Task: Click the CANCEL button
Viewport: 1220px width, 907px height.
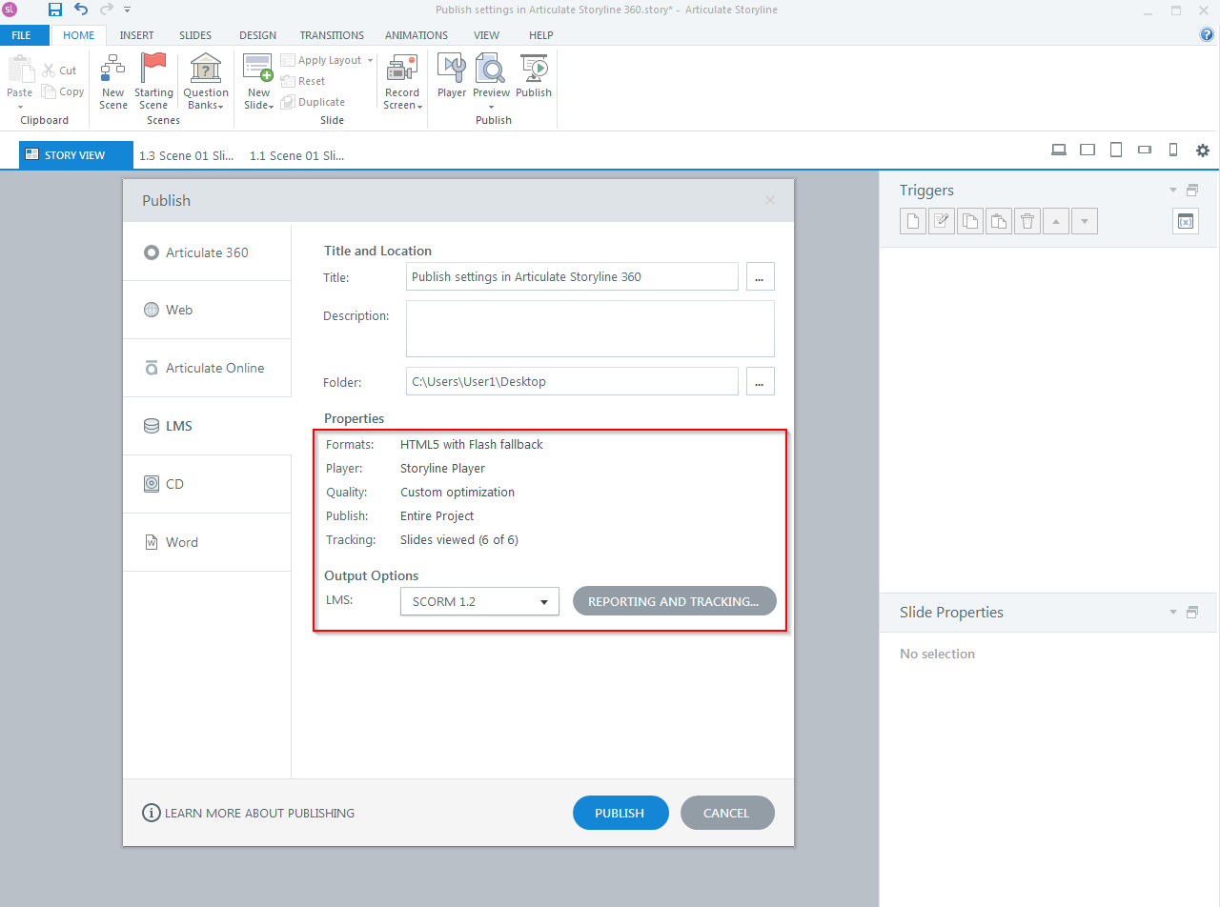Action: point(726,813)
